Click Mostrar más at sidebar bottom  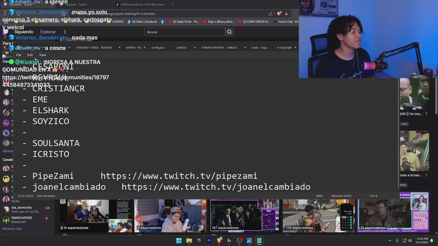12,229
